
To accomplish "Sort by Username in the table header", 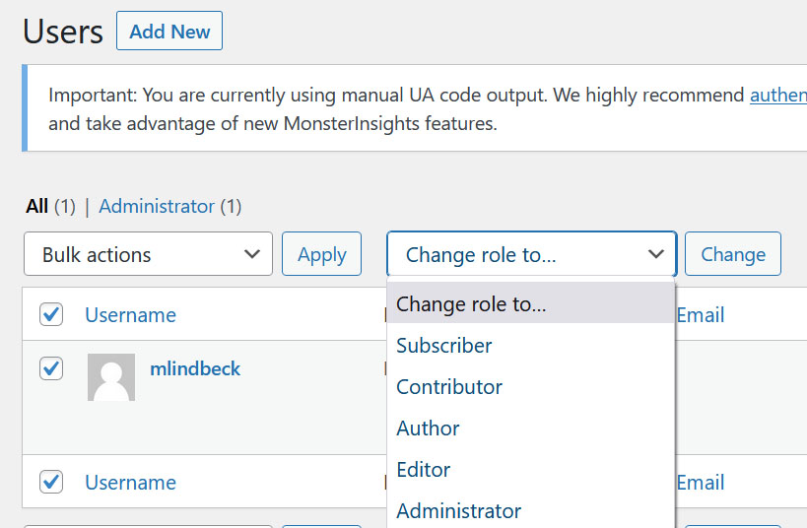I will coord(130,315).
